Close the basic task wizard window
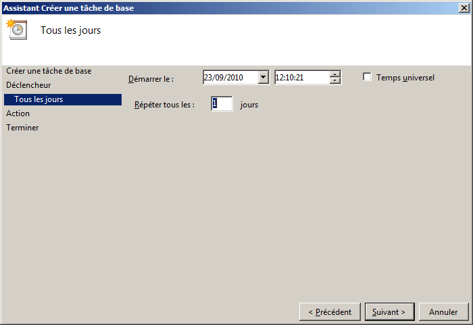473x325 pixels. click(x=464, y=7)
